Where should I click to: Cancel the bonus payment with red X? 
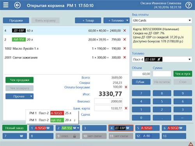pos(126,87)
